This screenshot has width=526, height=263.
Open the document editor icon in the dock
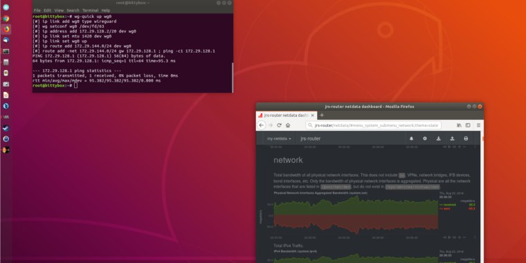6,95
